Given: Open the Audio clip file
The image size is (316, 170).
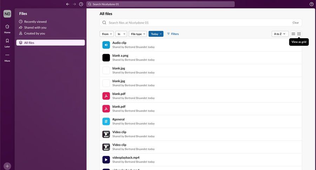Looking at the screenshot, I should [x=201, y=45].
